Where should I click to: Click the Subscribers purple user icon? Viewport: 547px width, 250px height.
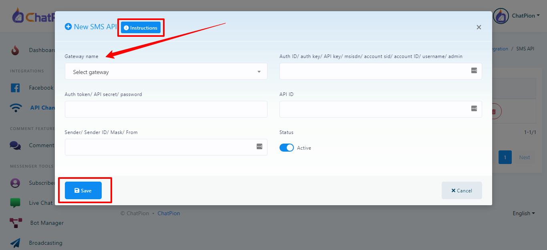click(15, 183)
